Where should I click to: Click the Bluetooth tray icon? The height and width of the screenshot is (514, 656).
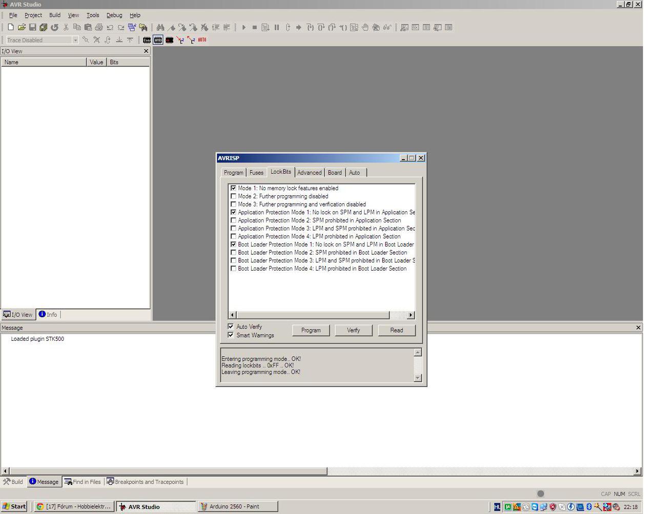(x=589, y=507)
